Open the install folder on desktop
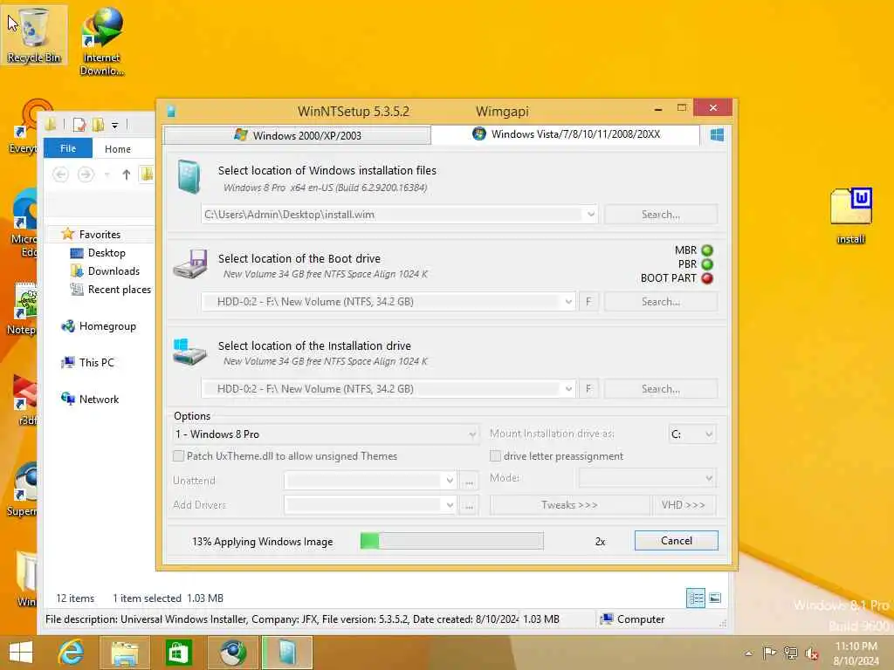This screenshot has width=894, height=670. point(850,215)
